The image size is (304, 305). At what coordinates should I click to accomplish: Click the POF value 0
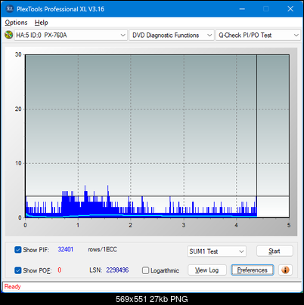click(x=60, y=270)
